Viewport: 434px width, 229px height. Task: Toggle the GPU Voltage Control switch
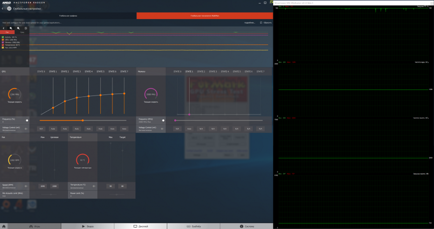26,128
